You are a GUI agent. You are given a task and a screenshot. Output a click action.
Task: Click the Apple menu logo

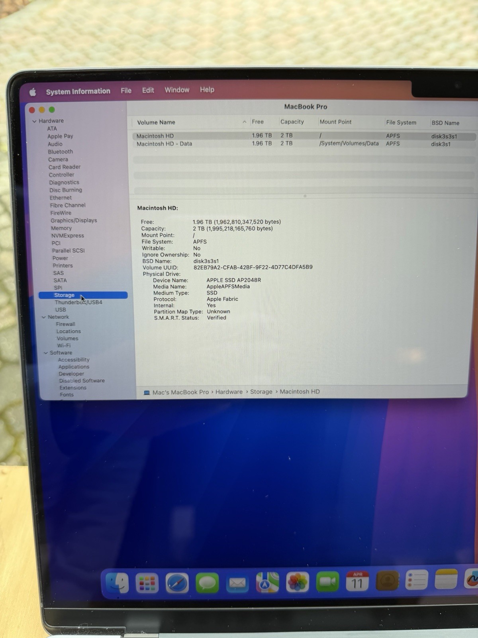[x=33, y=93]
